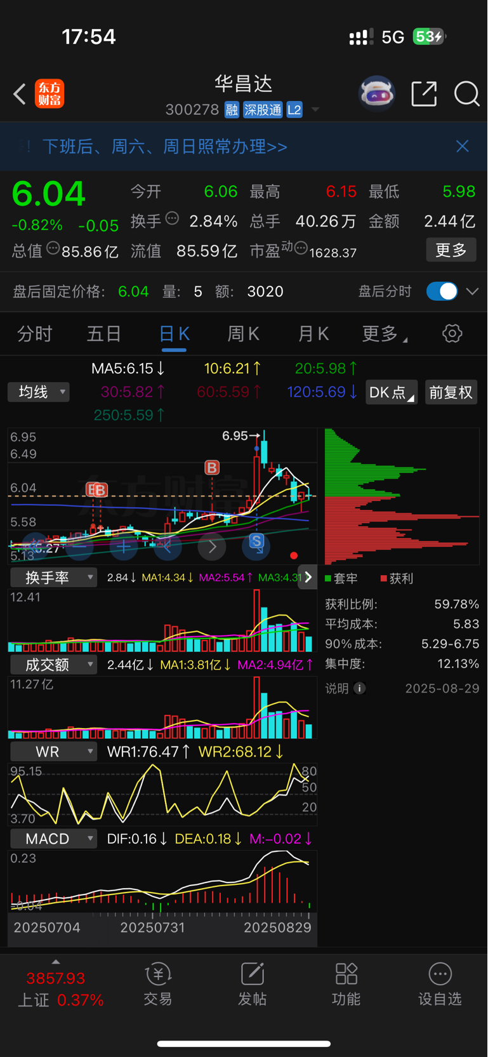This screenshot has width=488, height=1057.
Task: Open the 东方财富 logo home icon
Action: 49,94
